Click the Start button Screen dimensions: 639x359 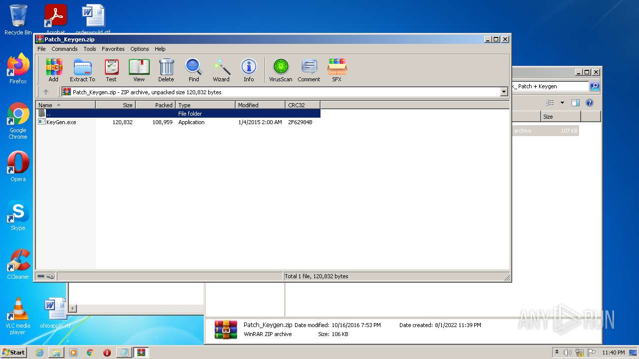(x=14, y=352)
